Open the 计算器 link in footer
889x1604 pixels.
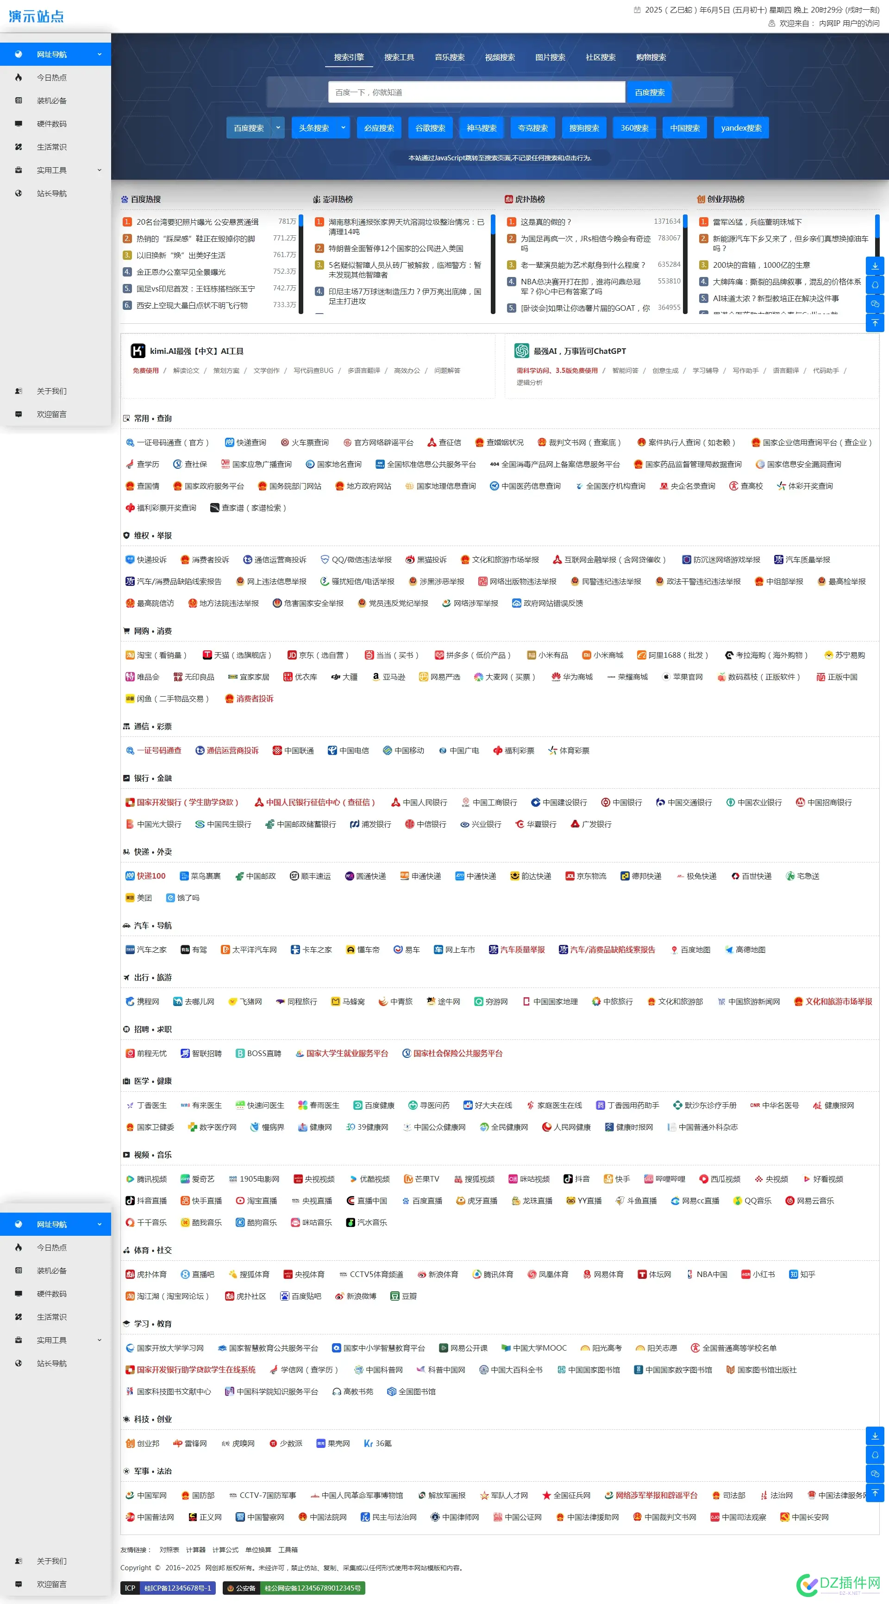tap(195, 1550)
